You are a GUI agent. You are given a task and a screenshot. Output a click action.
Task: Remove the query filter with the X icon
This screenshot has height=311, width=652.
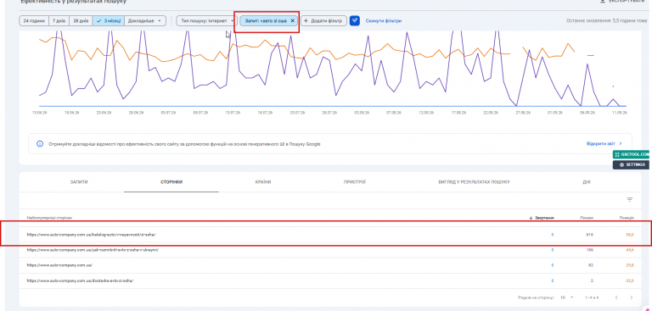tap(292, 20)
